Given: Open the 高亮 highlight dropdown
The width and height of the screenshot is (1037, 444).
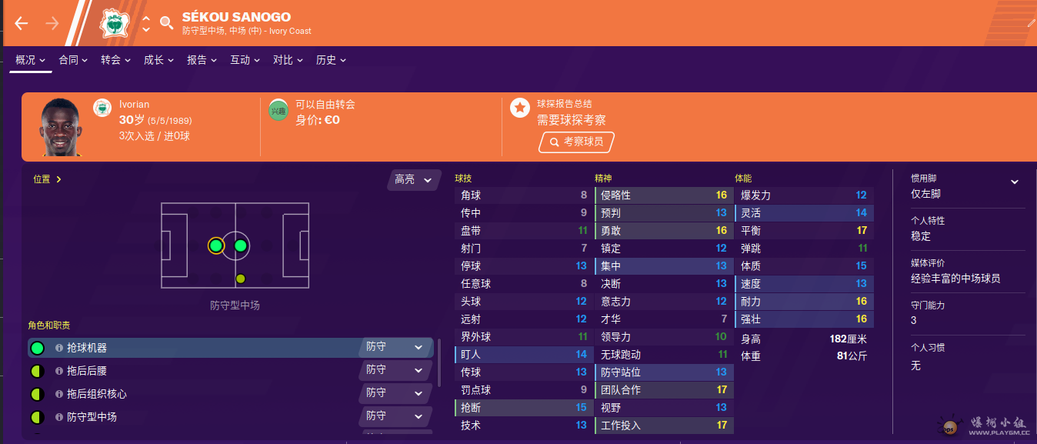Looking at the screenshot, I should [x=414, y=179].
